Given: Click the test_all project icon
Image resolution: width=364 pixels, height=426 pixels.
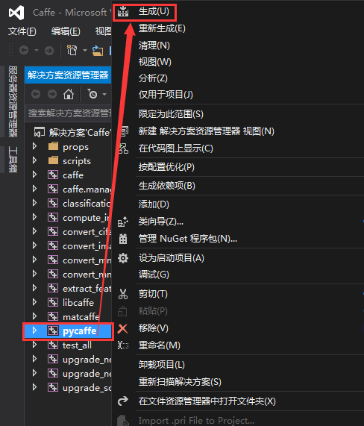Looking at the screenshot, I should click(x=53, y=345).
